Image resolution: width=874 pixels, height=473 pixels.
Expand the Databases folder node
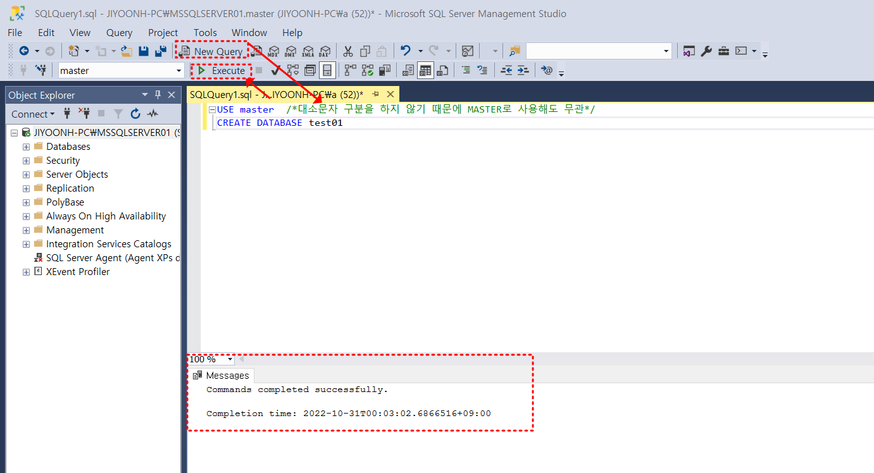26,147
